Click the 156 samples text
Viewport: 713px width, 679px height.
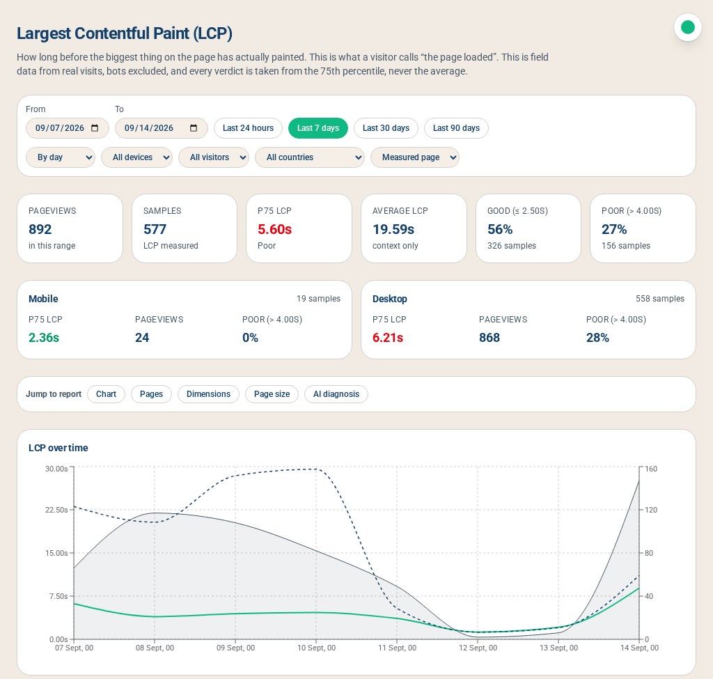click(626, 246)
